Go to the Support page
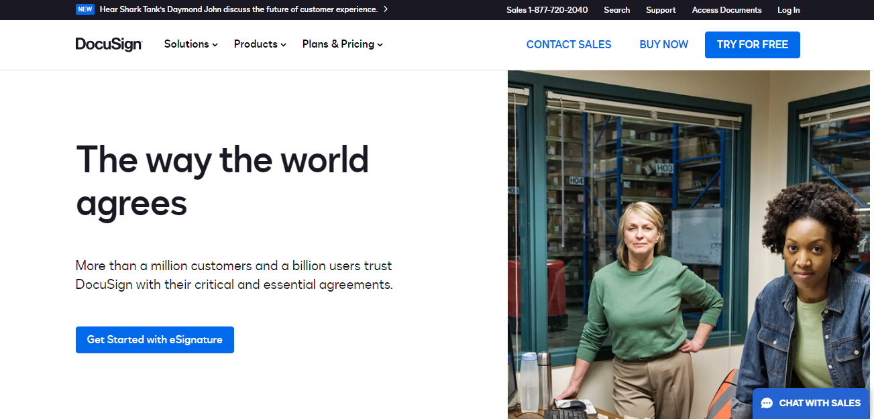The image size is (874, 419). tap(661, 10)
